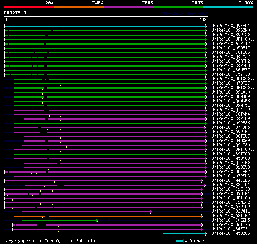Click label UniRef100_B8LPW2
This screenshot has height=244, width=257.
point(230,172)
